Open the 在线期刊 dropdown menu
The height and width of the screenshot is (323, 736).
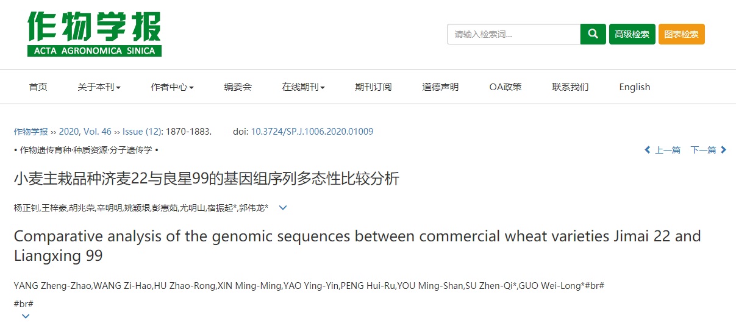click(303, 87)
